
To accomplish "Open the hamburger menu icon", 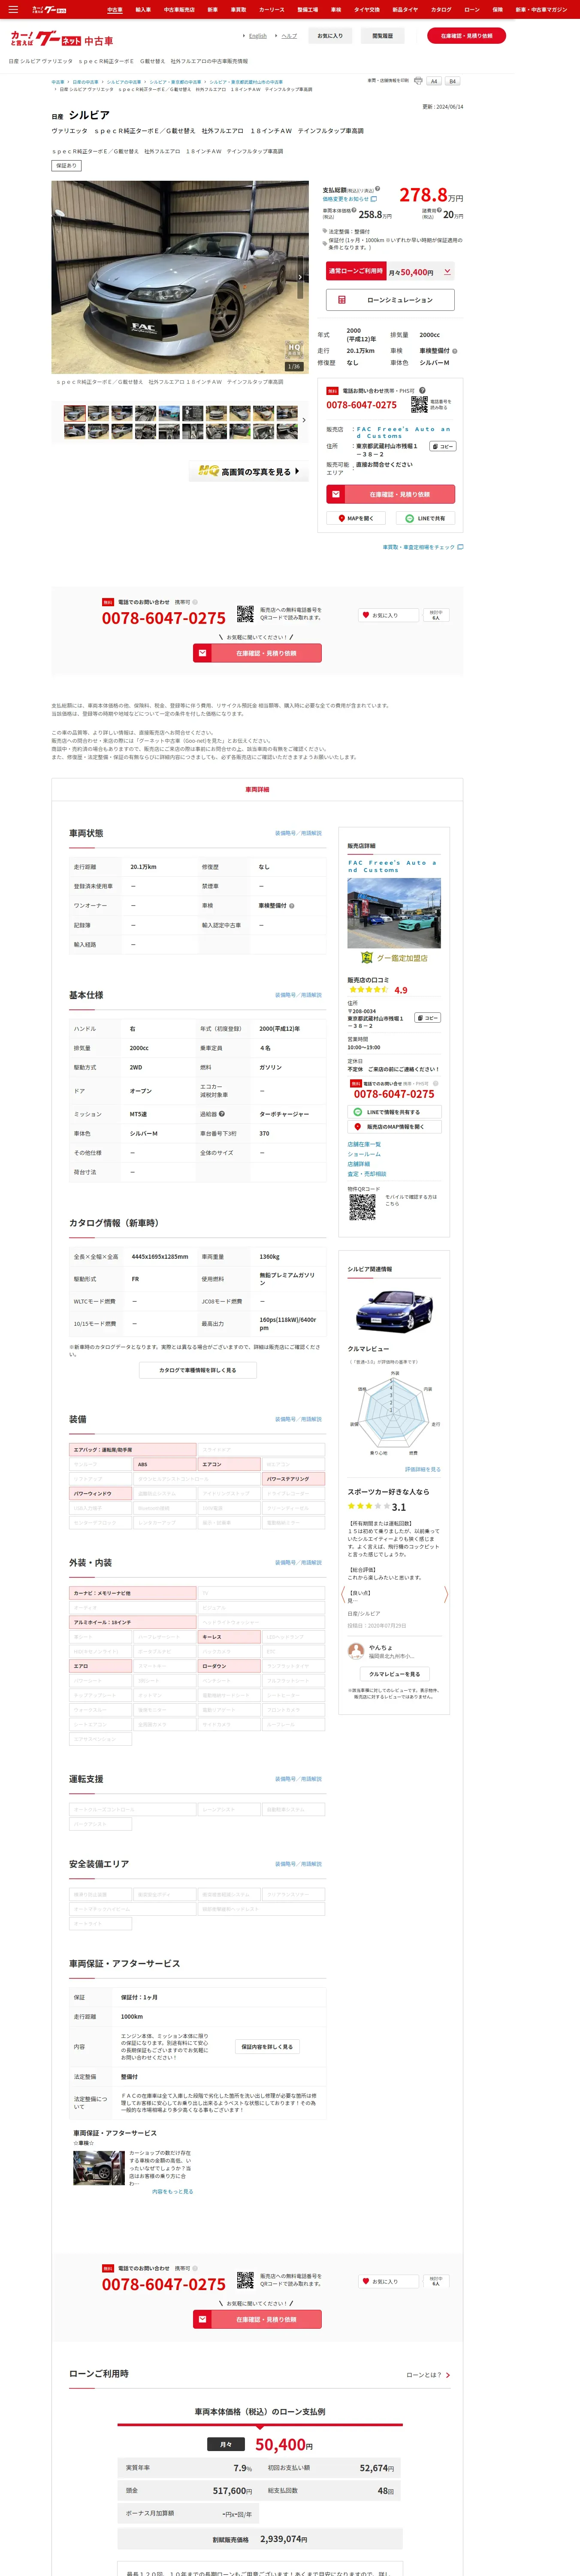I will 13,9.
